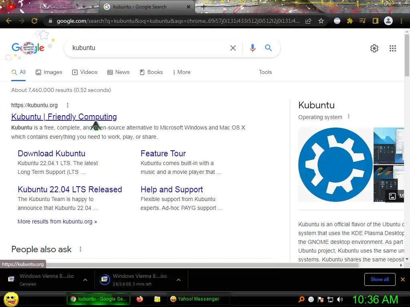Close the downloads bar

[403, 279]
